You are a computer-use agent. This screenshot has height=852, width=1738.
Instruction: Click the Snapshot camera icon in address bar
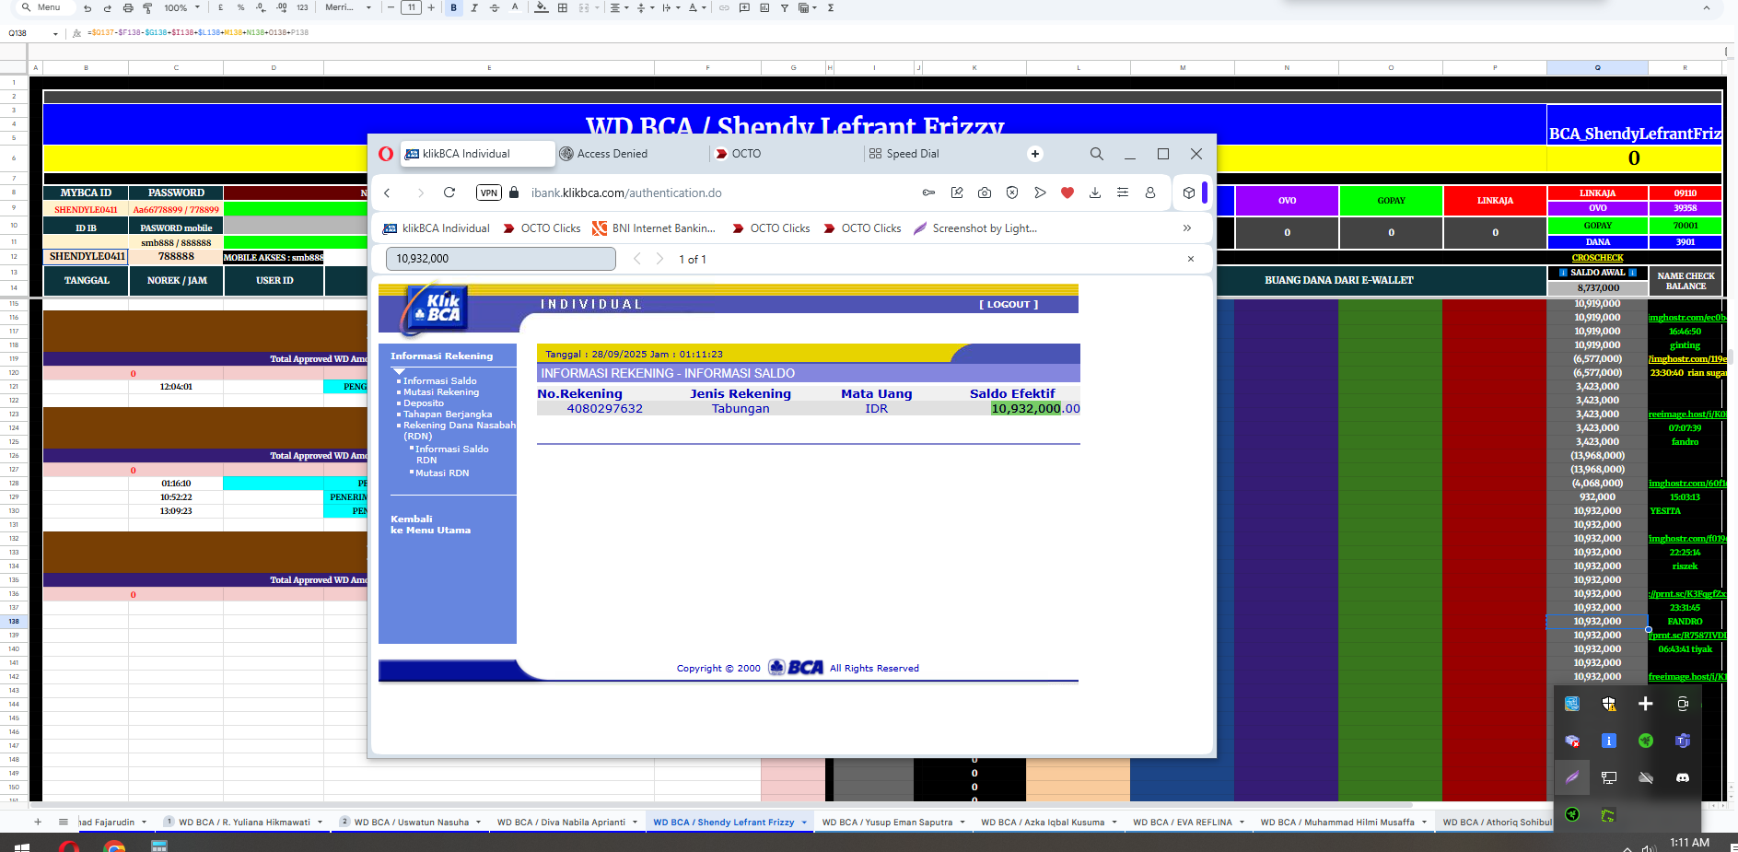point(985,193)
